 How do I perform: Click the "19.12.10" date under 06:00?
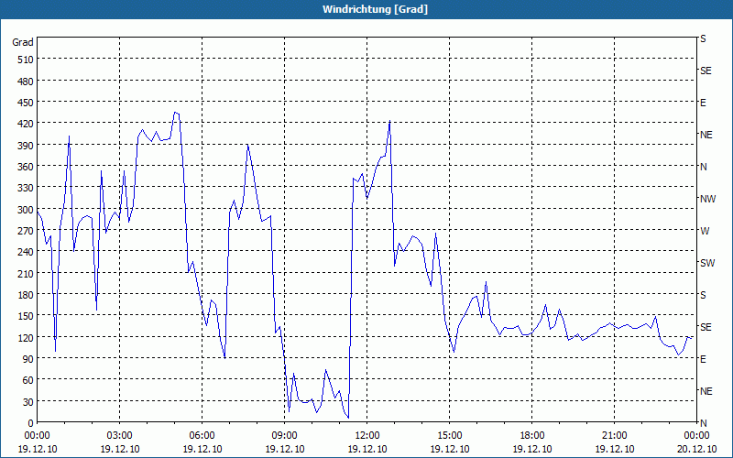[x=202, y=449]
